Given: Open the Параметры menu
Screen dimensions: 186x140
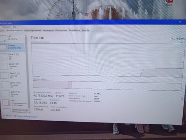Looking at the screenshot, I should pyautogui.click(x=7, y=27).
